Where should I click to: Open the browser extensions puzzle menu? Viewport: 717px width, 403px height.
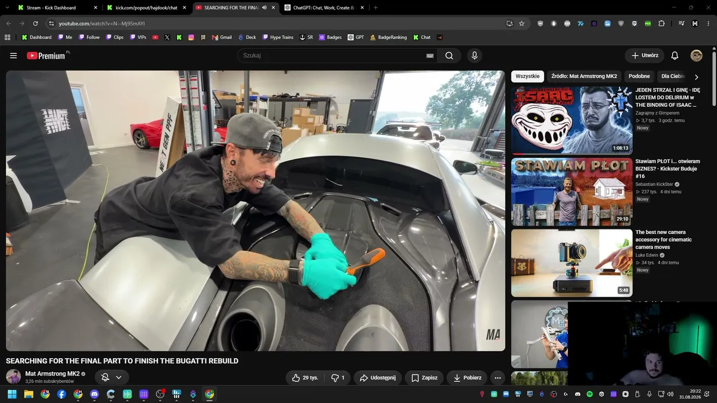tap(662, 24)
